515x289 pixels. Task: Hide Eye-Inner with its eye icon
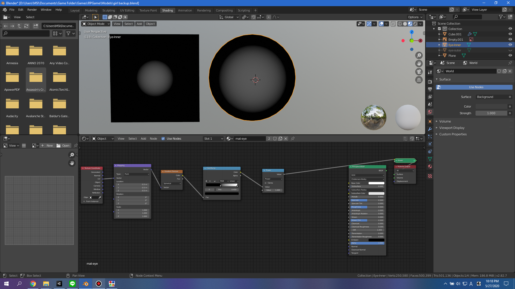coord(510,45)
